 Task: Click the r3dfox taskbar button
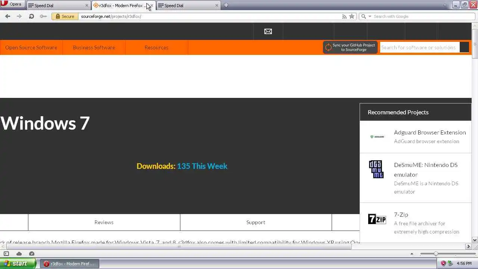point(69,264)
